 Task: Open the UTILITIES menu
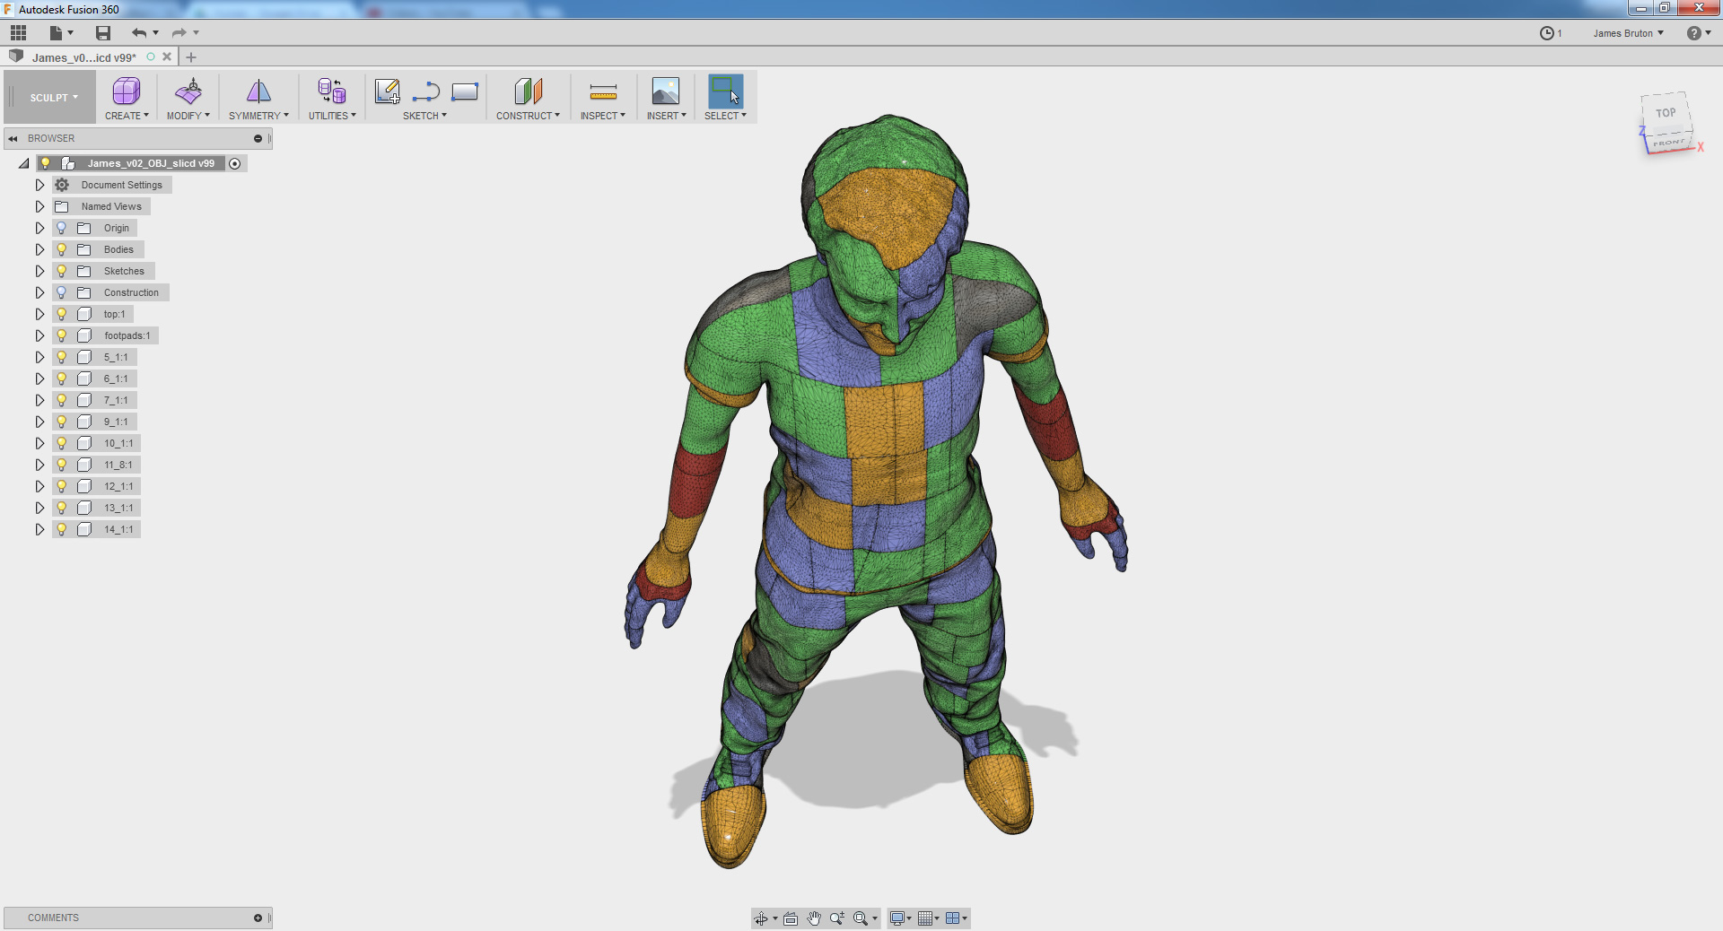pos(332,116)
